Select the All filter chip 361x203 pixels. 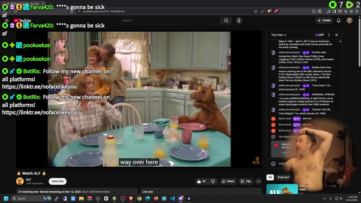point(270,177)
